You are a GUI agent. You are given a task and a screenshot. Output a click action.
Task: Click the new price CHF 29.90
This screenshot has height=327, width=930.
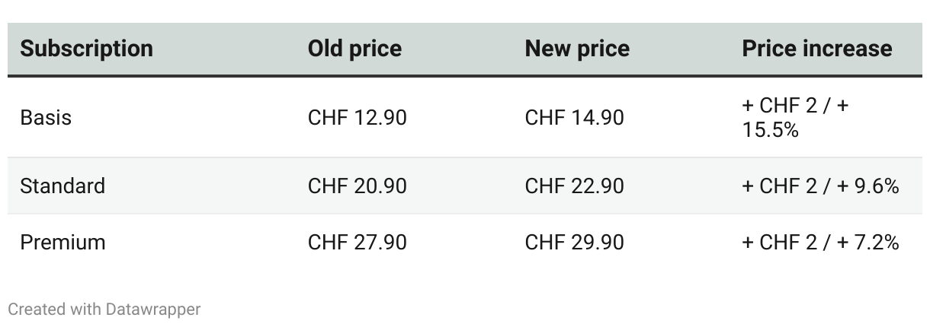tap(574, 243)
